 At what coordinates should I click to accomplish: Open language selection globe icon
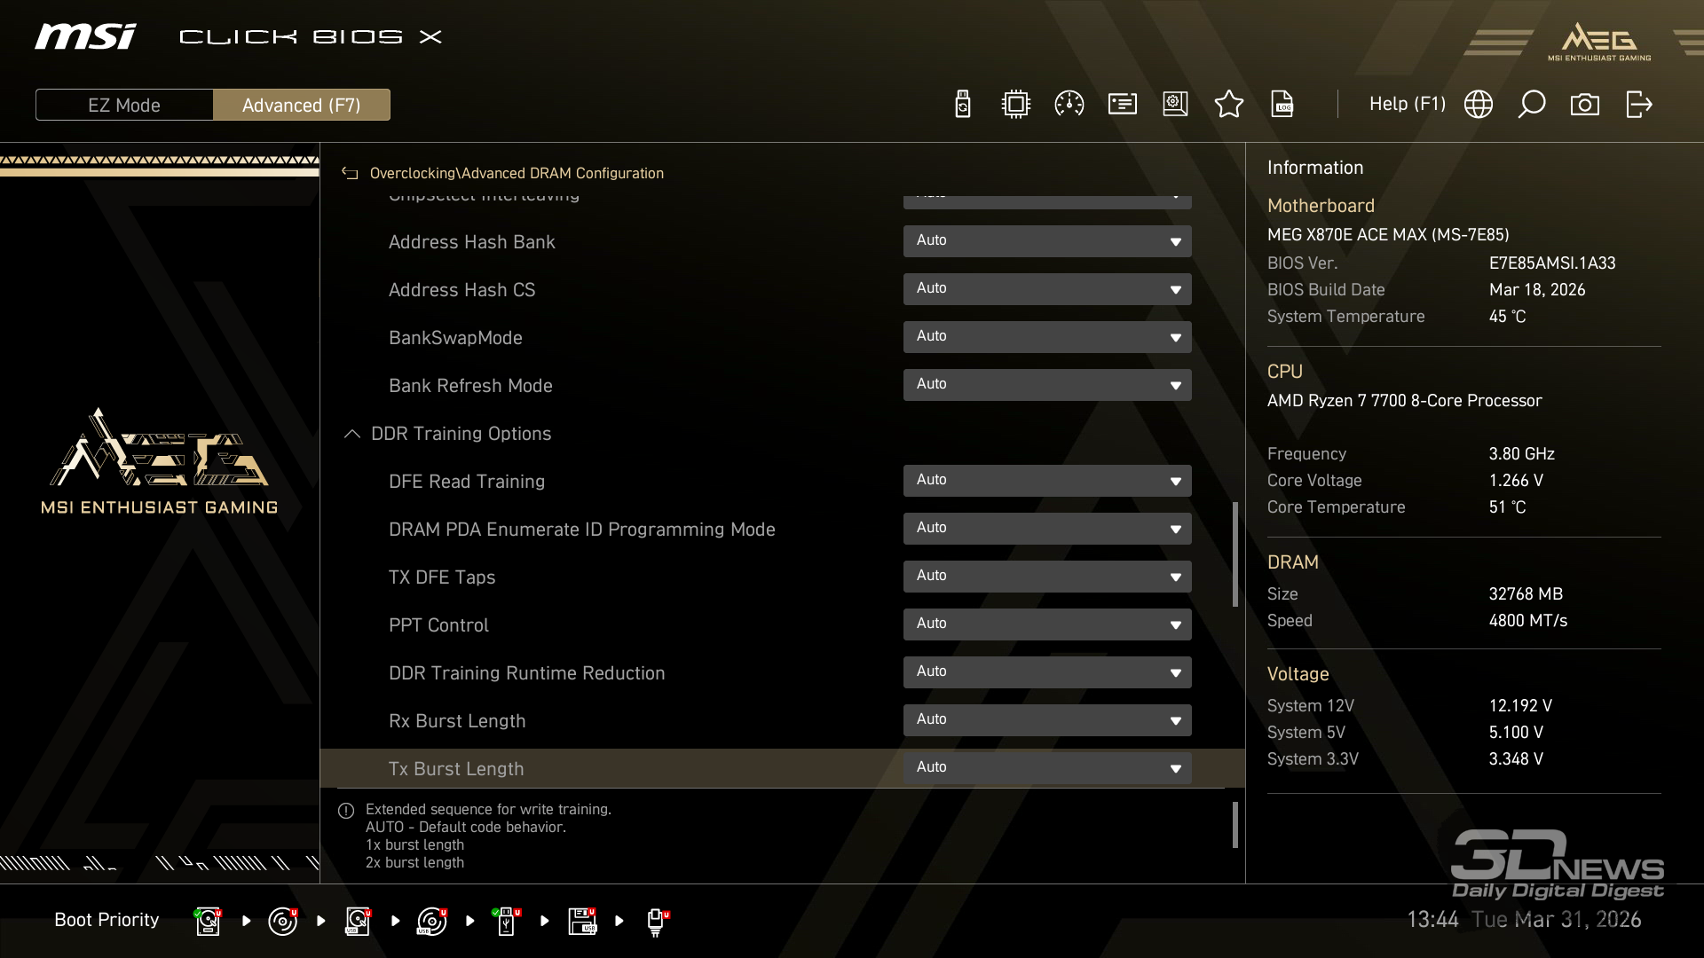1478,105
